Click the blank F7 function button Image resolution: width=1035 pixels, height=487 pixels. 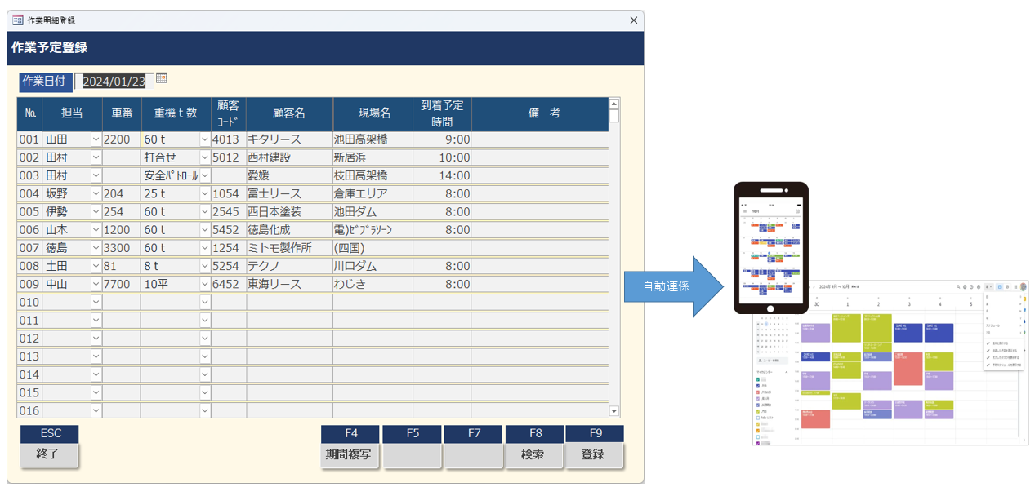click(x=473, y=455)
